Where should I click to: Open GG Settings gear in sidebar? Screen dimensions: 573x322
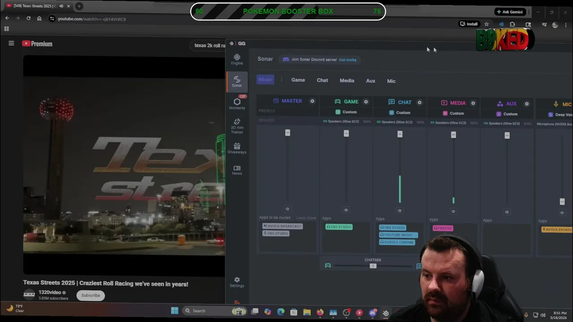pos(237,282)
